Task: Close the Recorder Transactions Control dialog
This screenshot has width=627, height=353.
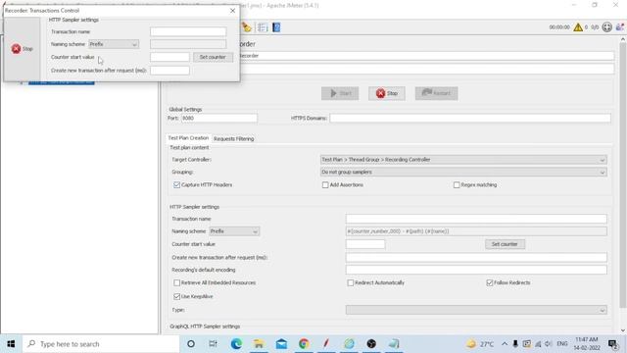Action: 233,11
